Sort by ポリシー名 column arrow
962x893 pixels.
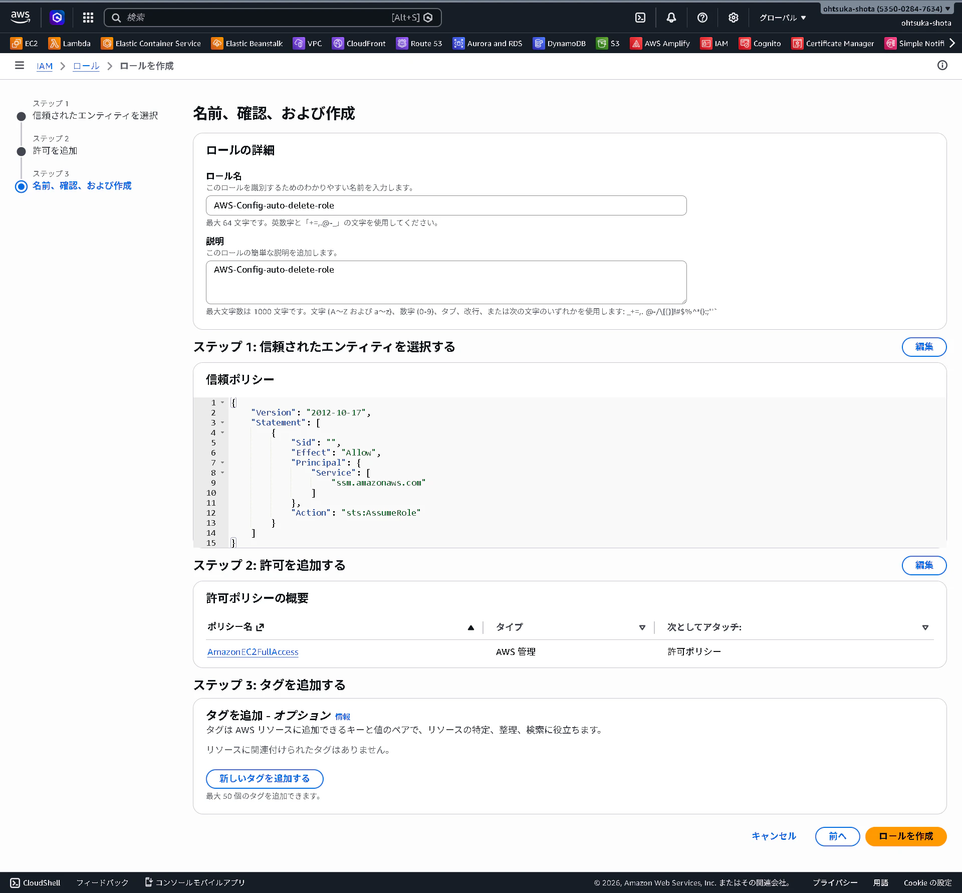pyautogui.click(x=471, y=627)
